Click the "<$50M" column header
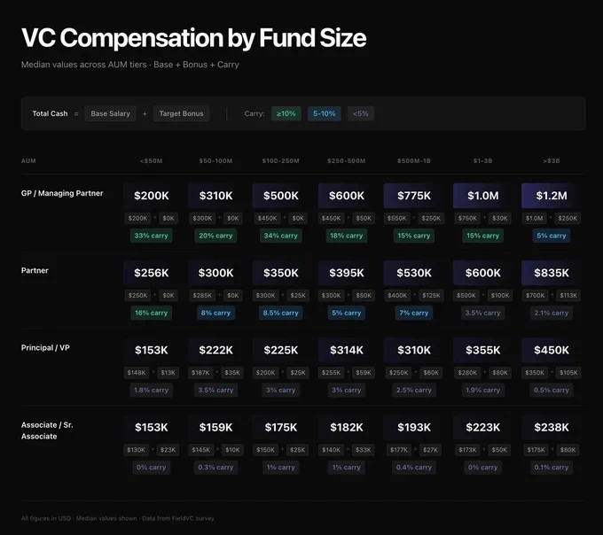The width and height of the screenshot is (603, 535). click(151, 161)
